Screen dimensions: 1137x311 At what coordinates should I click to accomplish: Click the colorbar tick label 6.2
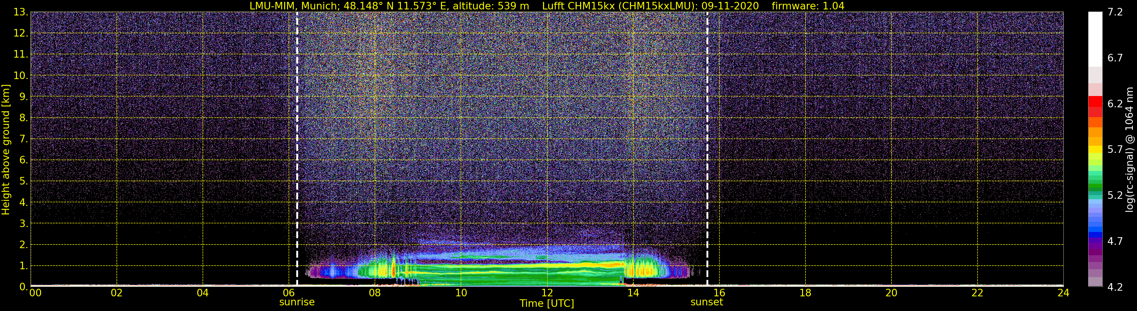1115,104
